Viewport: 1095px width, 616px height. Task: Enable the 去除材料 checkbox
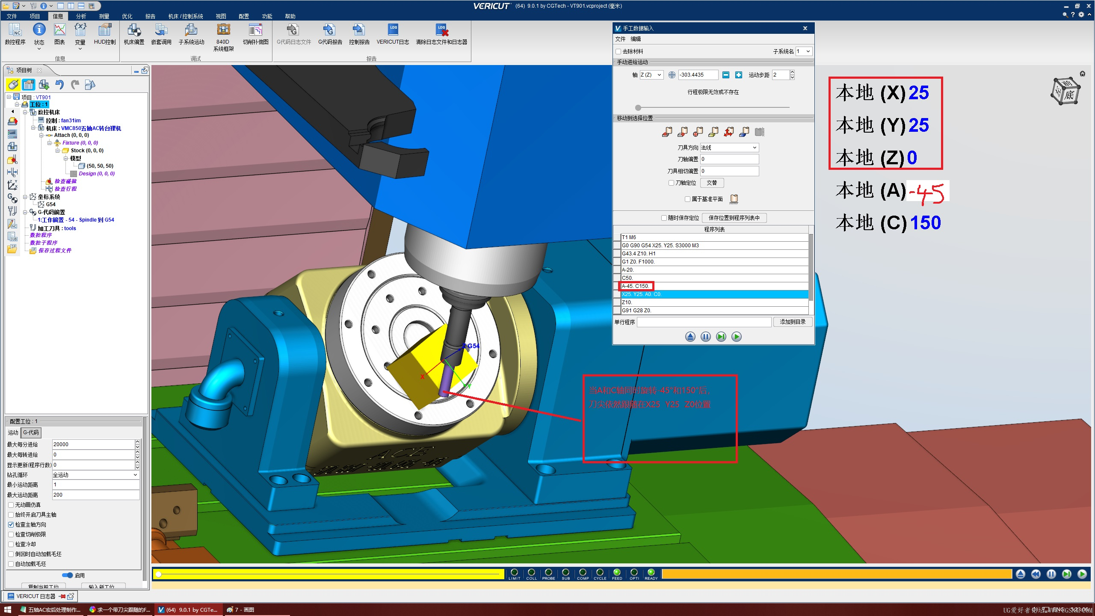click(x=618, y=51)
